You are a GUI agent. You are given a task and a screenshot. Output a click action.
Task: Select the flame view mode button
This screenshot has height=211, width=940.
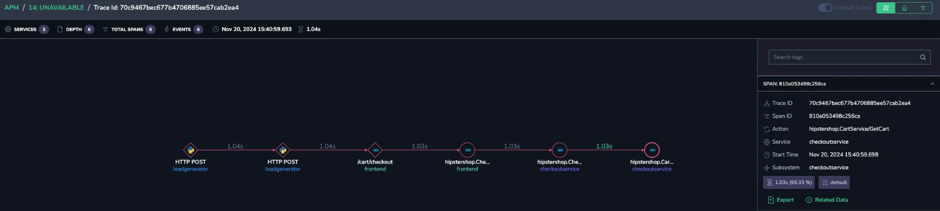coord(904,8)
